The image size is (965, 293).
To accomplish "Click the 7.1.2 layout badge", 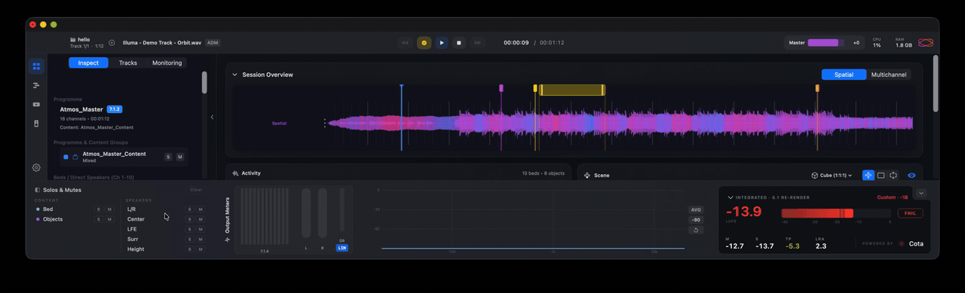I will click(x=115, y=109).
